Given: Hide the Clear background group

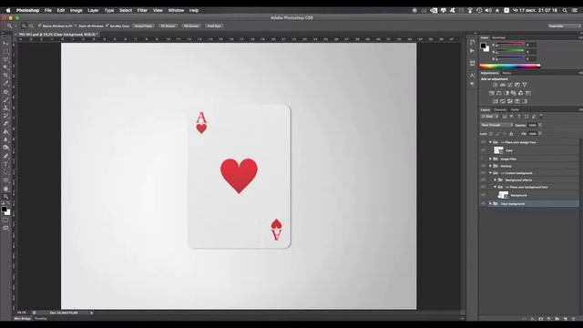Looking at the screenshot, I should tap(483, 204).
